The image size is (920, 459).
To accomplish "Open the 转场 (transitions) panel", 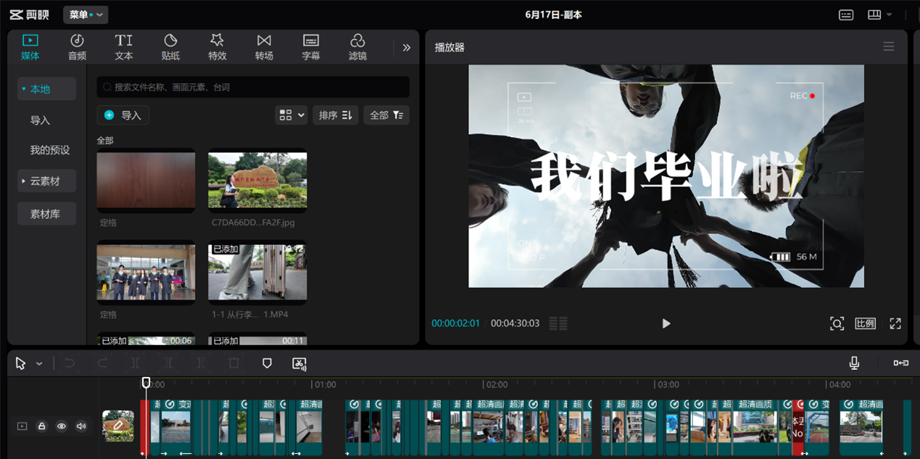I will coord(264,46).
